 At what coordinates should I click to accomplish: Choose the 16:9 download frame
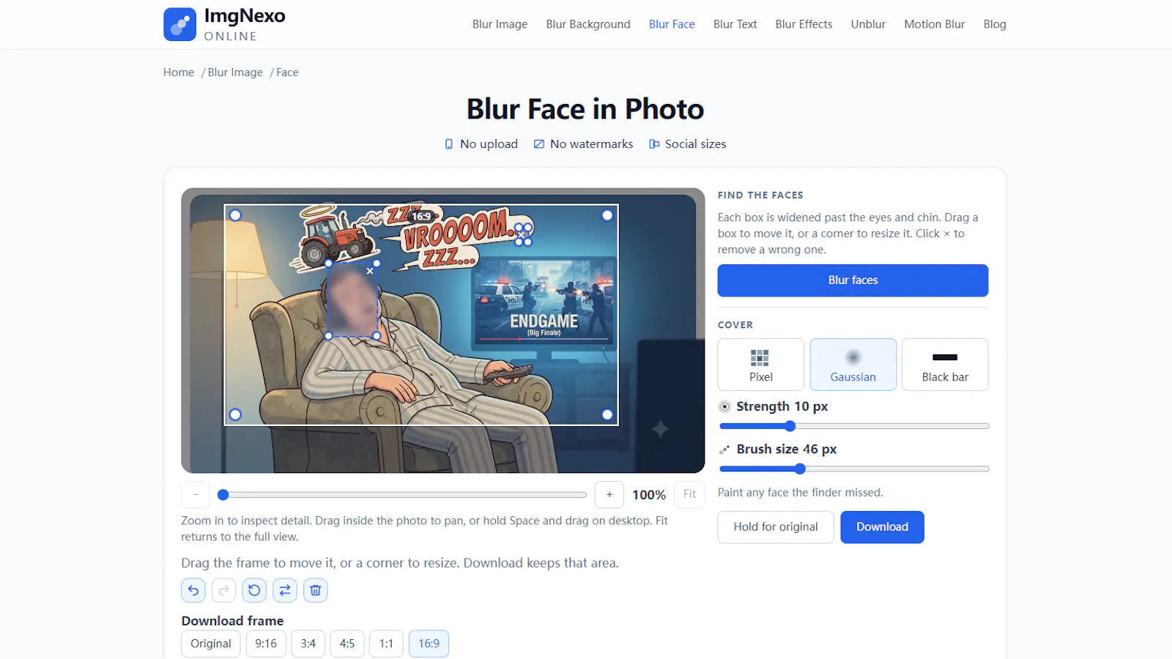pos(429,644)
